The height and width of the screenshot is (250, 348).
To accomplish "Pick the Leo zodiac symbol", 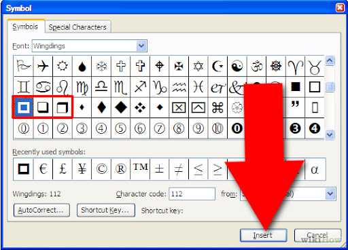I will coord(63,87).
